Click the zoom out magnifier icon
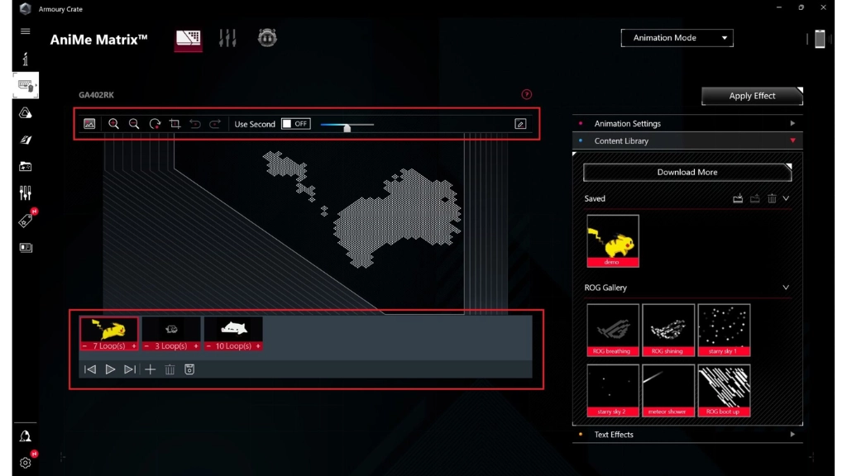This screenshot has width=847, height=476. pos(134,124)
